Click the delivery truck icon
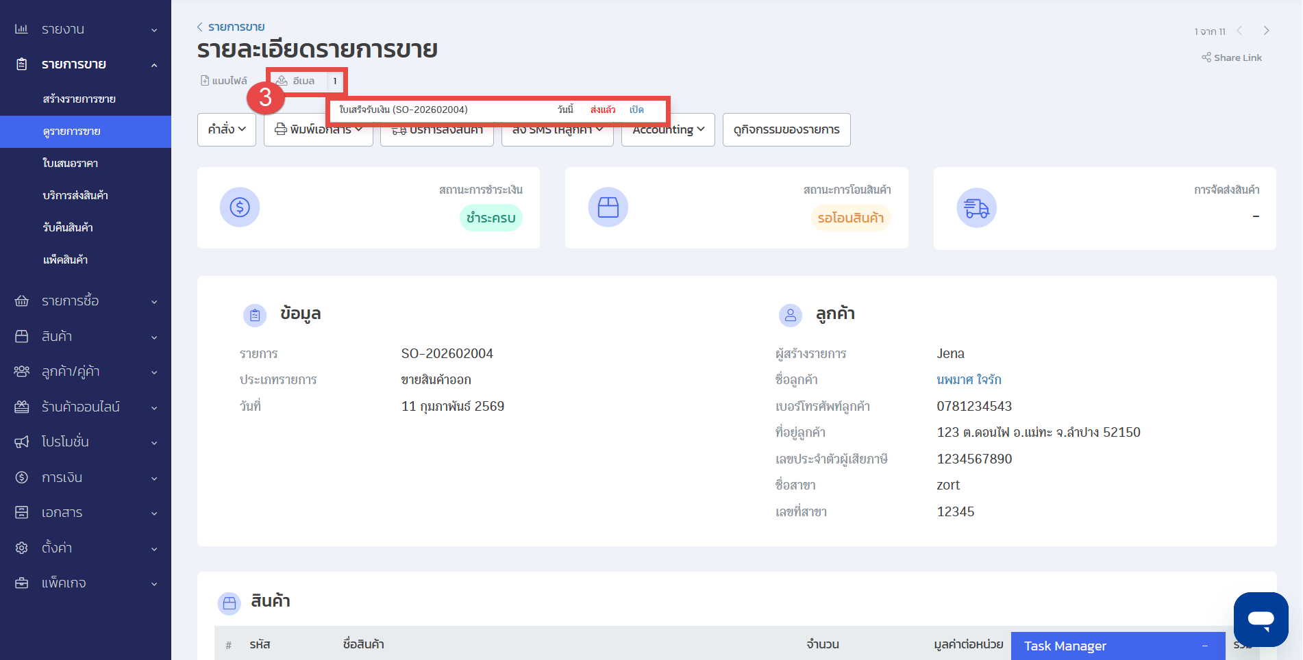 coord(976,207)
